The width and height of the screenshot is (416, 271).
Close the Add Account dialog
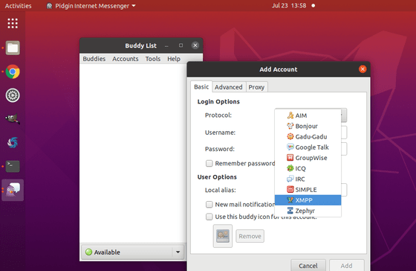point(363,69)
